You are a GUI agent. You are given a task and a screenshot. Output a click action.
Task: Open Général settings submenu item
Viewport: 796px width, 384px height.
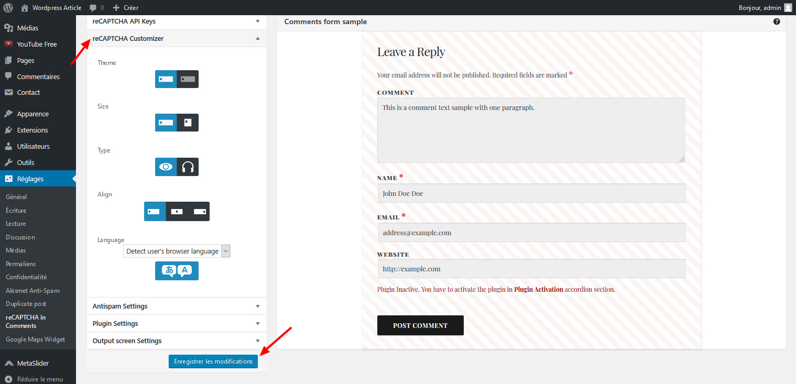coord(16,197)
